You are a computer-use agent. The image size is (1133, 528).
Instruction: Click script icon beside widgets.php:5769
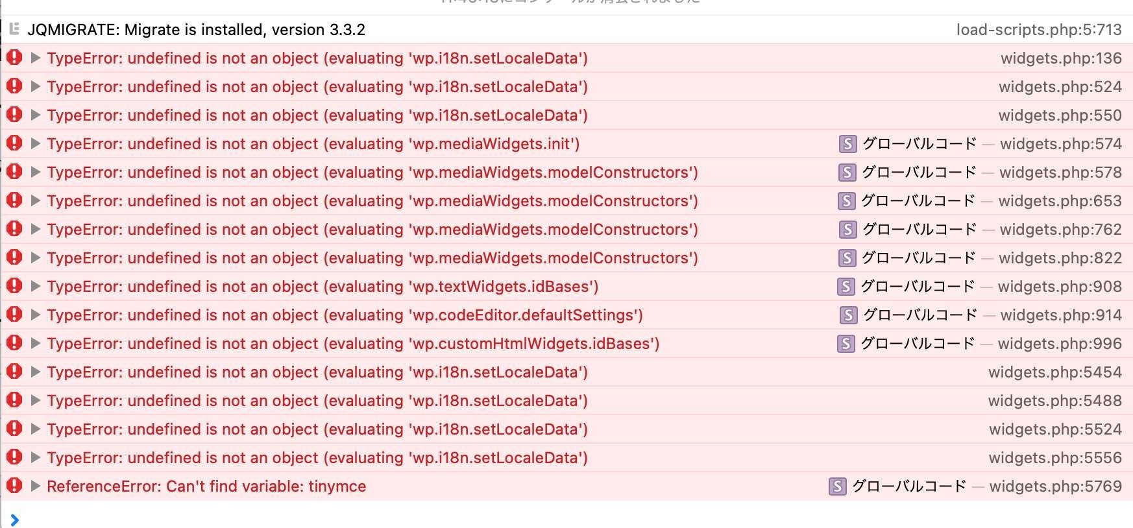pos(838,486)
